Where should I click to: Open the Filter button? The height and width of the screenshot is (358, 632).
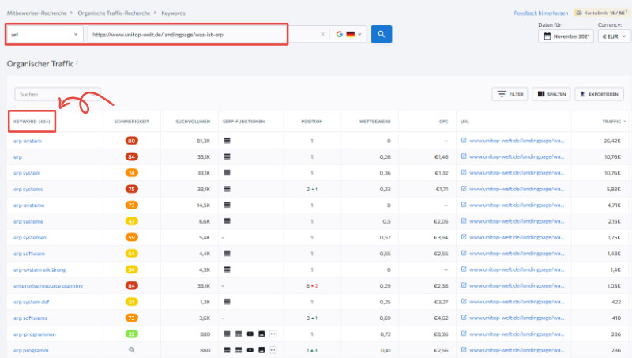tap(510, 94)
